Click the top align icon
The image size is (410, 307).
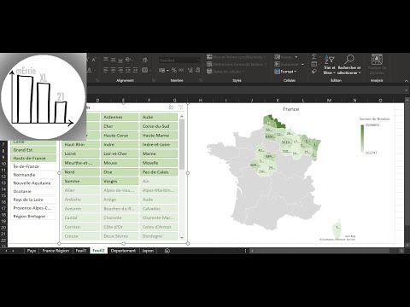[106, 60]
